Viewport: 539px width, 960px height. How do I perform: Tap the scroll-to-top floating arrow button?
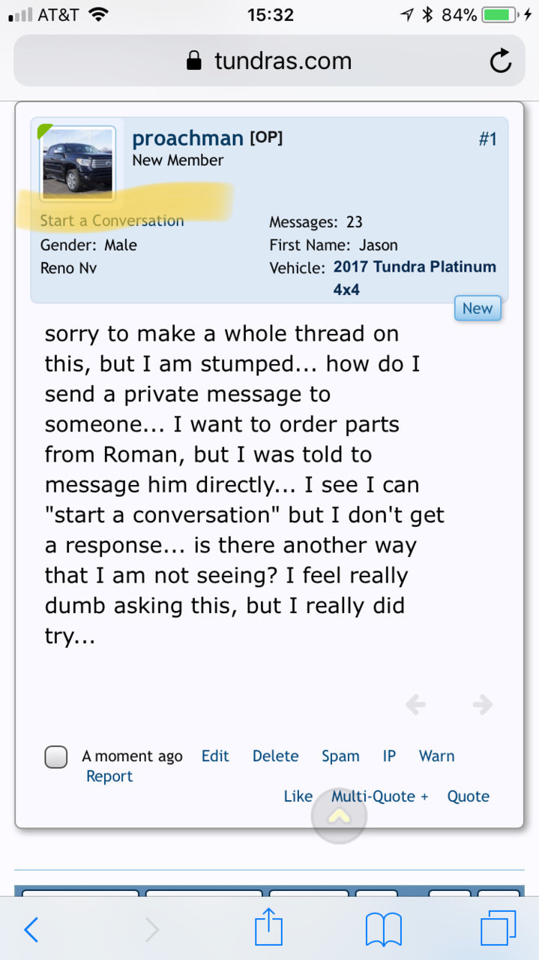point(340,816)
